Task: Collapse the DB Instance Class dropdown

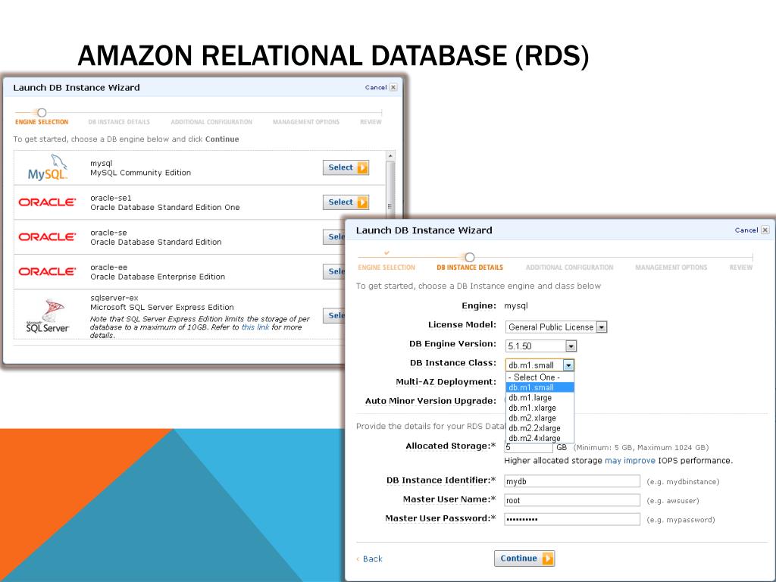Action: pos(568,365)
